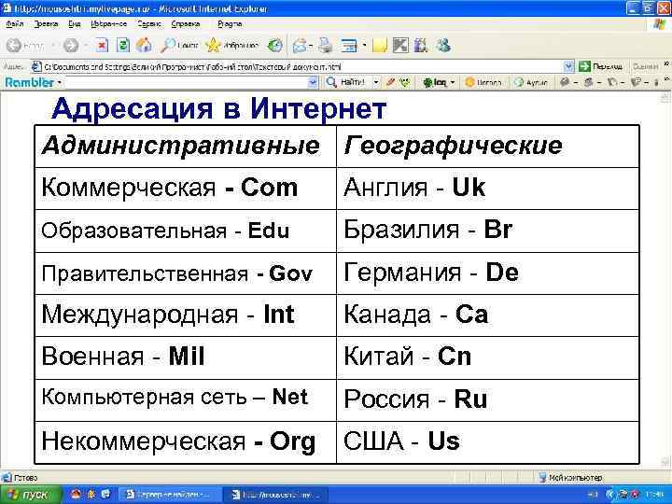Click table cell 'Некоммерческая - Org'
The image size is (672, 504).
pos(186,442)
